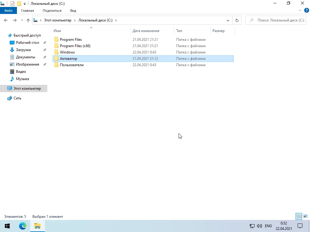Click the Поиск search field
Viewport: 310px width, 232px height.
point(275,20)
